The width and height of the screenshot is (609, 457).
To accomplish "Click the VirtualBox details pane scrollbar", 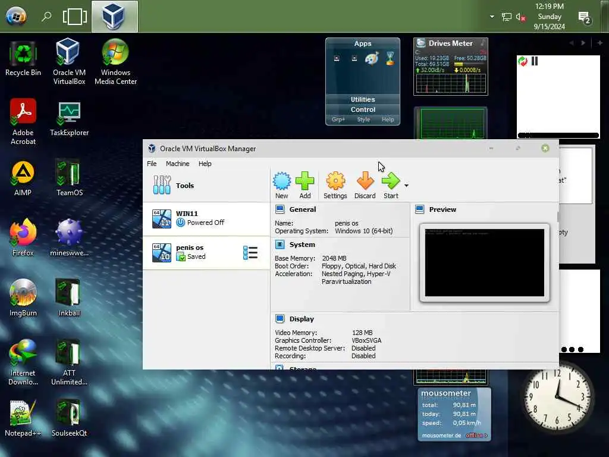I will click(558, 217).
